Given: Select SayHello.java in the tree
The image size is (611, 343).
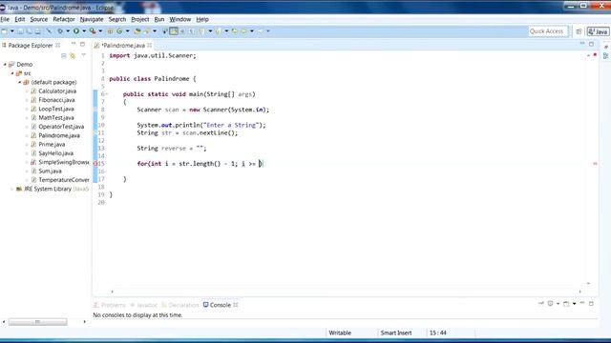Looking at the screenshot, I should pyautogui.click(x=55, y=153).
